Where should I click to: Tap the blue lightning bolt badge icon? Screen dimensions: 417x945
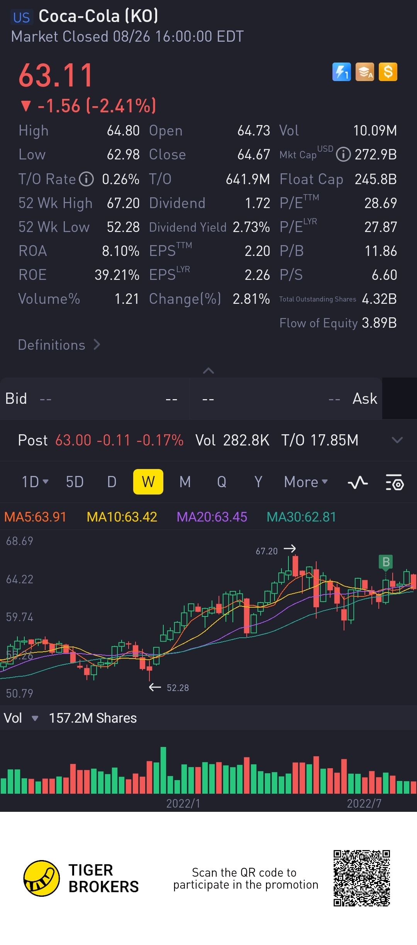tap(342, 72)
